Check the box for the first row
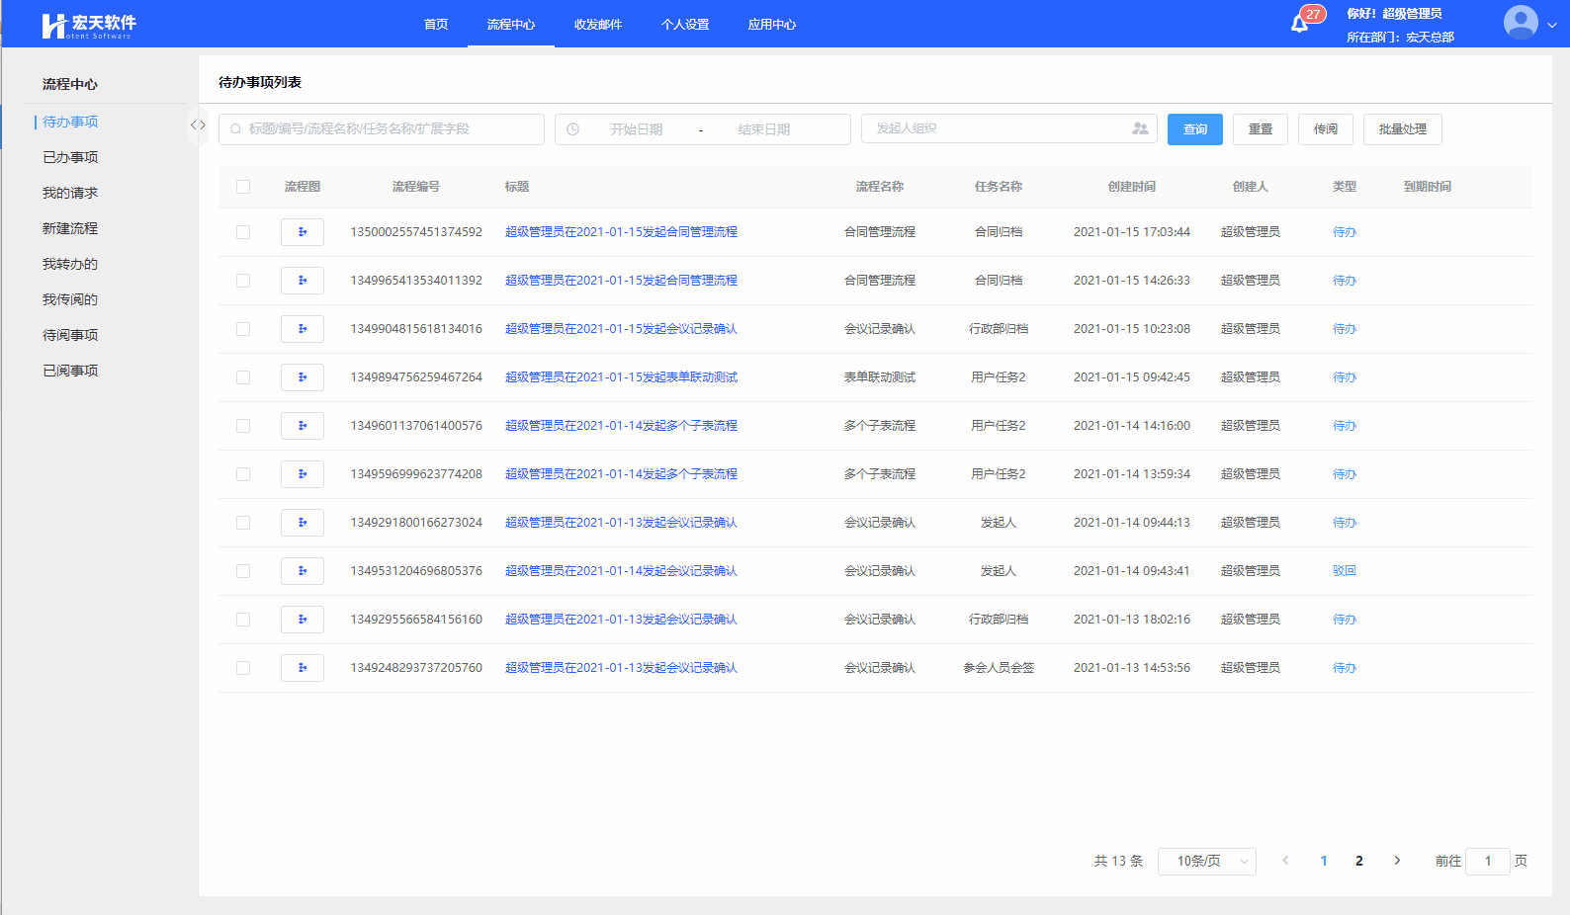 [243, 232]
